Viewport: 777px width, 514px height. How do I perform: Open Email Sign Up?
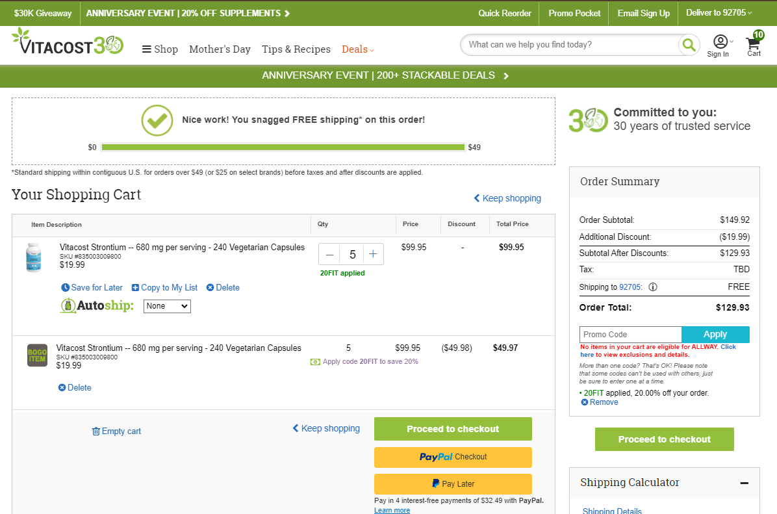coord(643,14)
